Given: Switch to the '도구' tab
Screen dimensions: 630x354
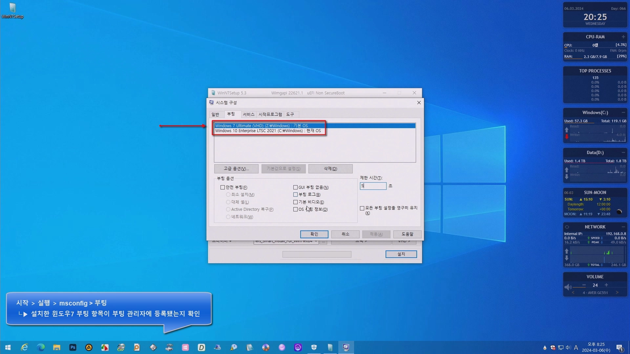Looking at the screenshot, I should (290, 114).
